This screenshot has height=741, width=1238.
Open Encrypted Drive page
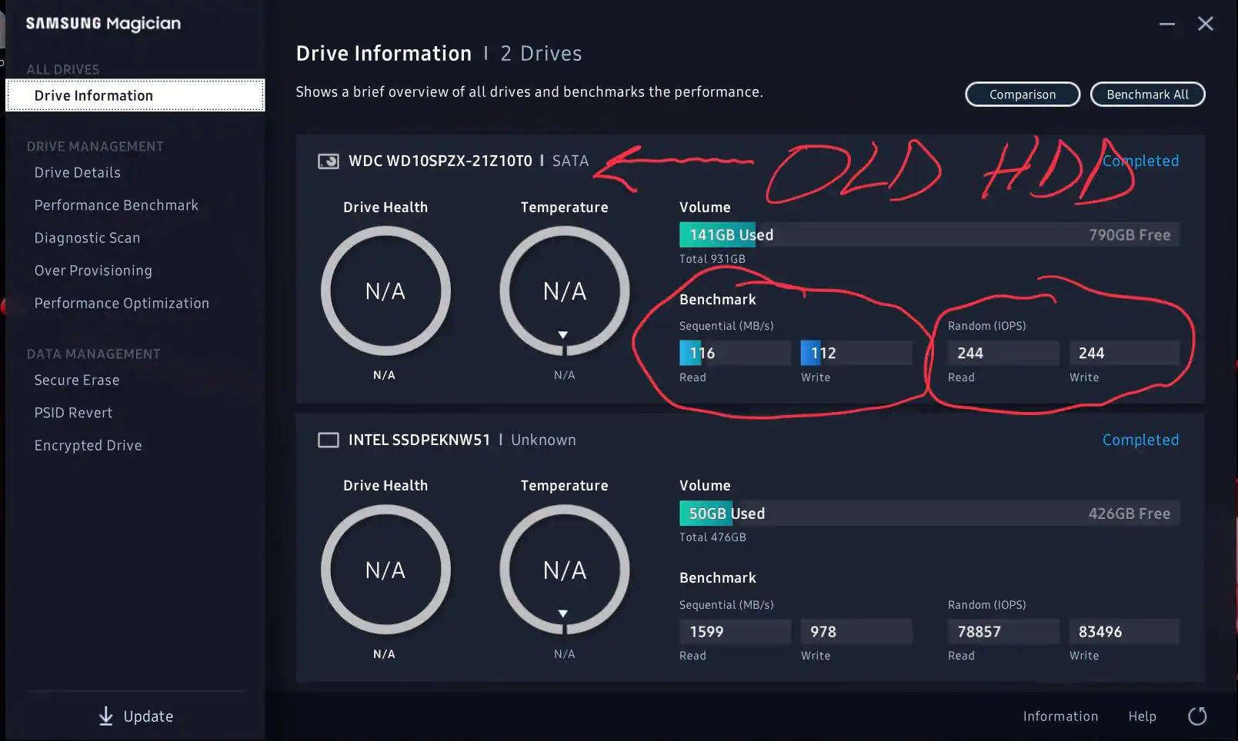(x=88, y=446)
